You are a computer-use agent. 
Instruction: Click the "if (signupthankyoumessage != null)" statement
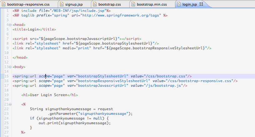pos(69,118)
